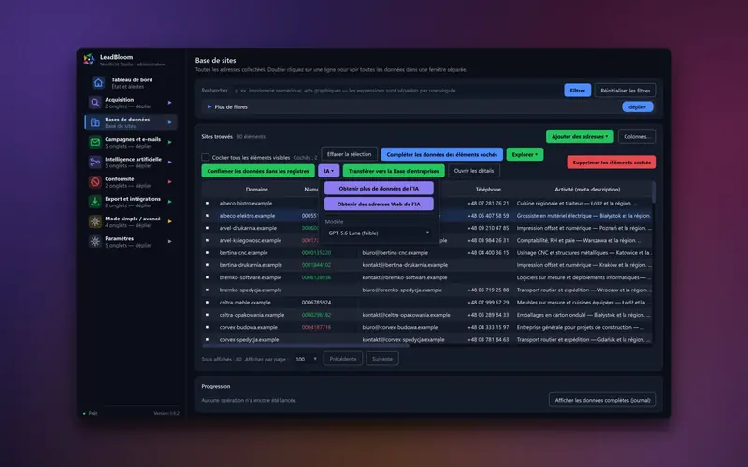Click the table vertical scrollbar thumb
Screen dimensions: 748x467
click(654, 192)
